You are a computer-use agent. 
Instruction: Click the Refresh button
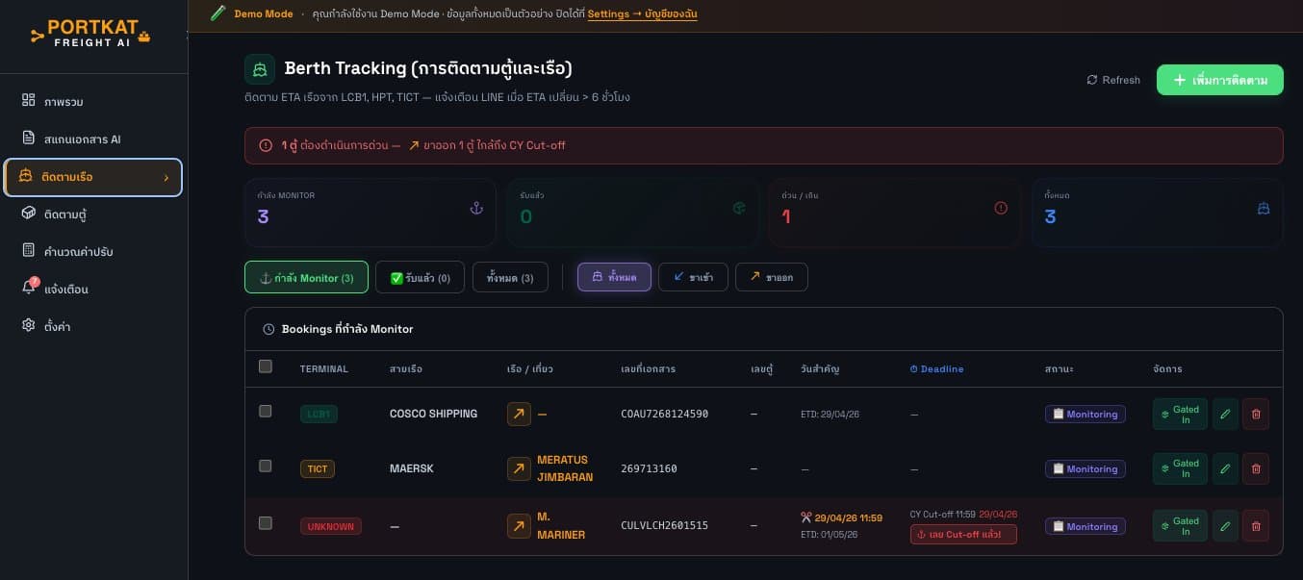(1113, 80)
